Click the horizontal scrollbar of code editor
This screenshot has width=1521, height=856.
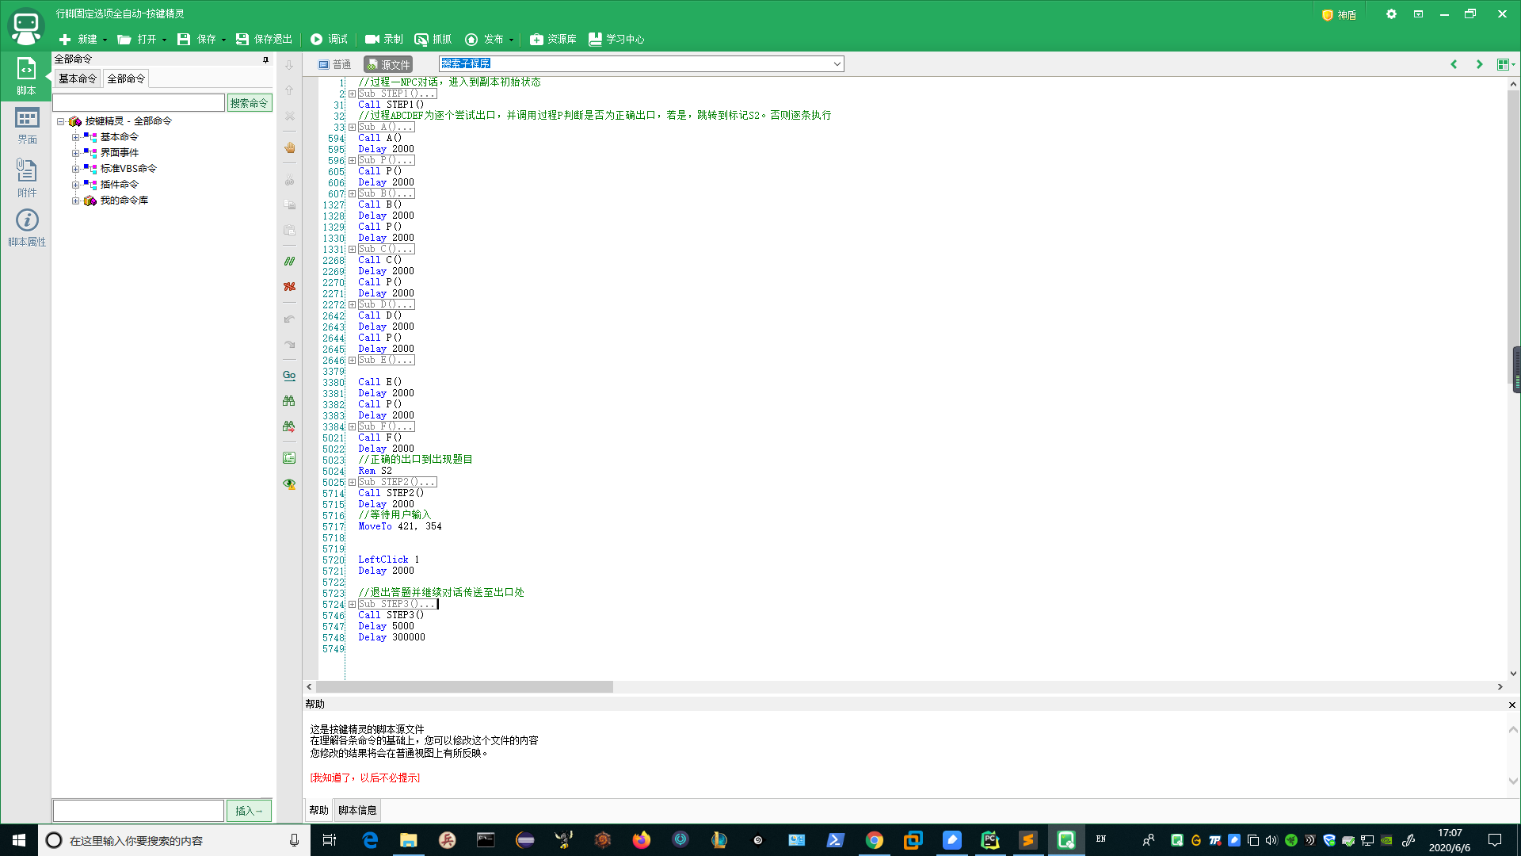[464, 686]
